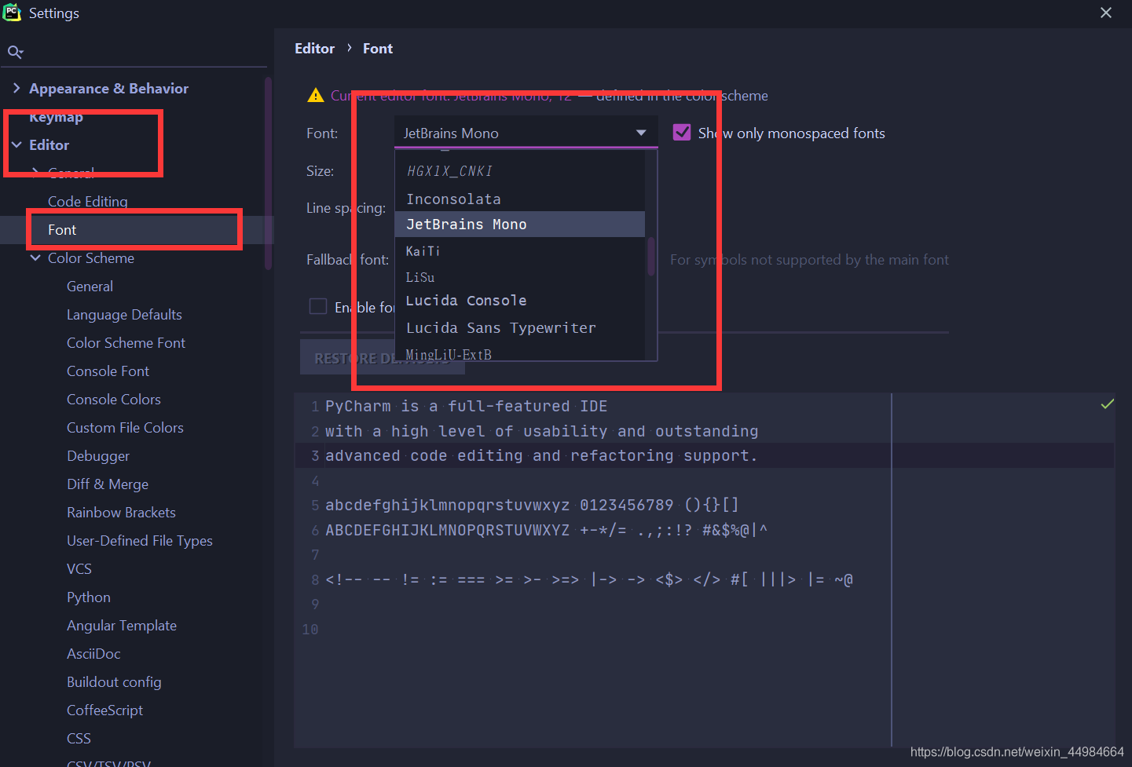Collapse the Editor tree node
This screenshot has height=767, width=1132.
click(16, 144)
